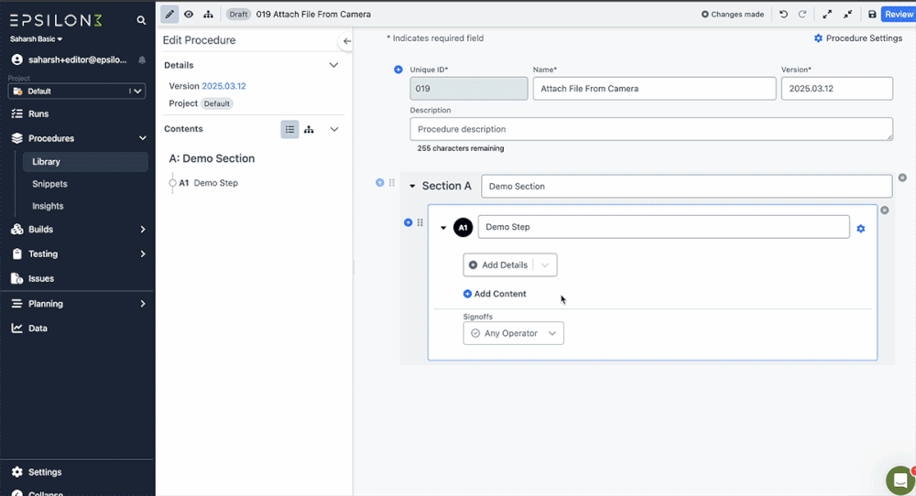Add item with plus beside Section A

[x=380, y=183]
